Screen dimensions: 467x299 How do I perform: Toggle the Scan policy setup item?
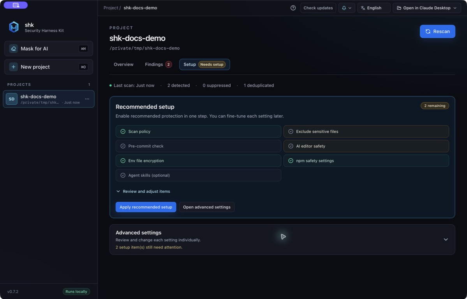coord(198,131)
